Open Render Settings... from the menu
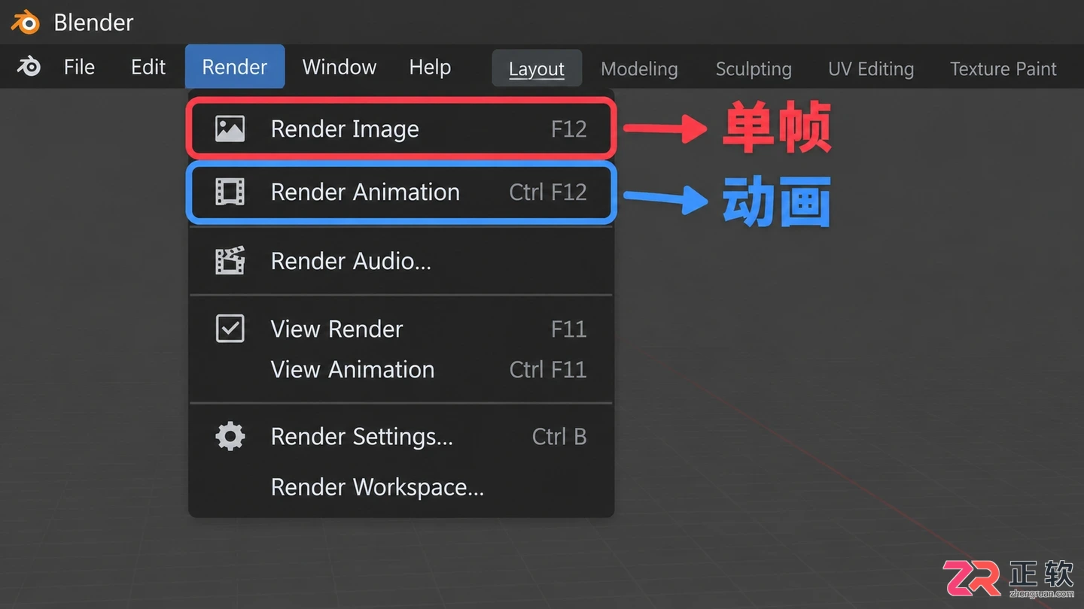 pos(401,436)
